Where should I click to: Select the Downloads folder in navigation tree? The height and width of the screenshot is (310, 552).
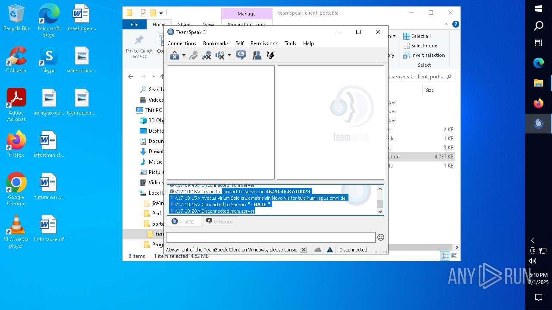(x=151, y=152)
